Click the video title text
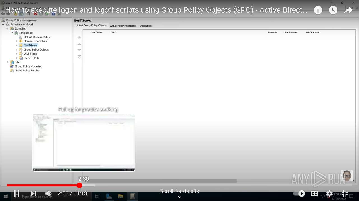Screen dimensions: 359x201 pos(156,10)
